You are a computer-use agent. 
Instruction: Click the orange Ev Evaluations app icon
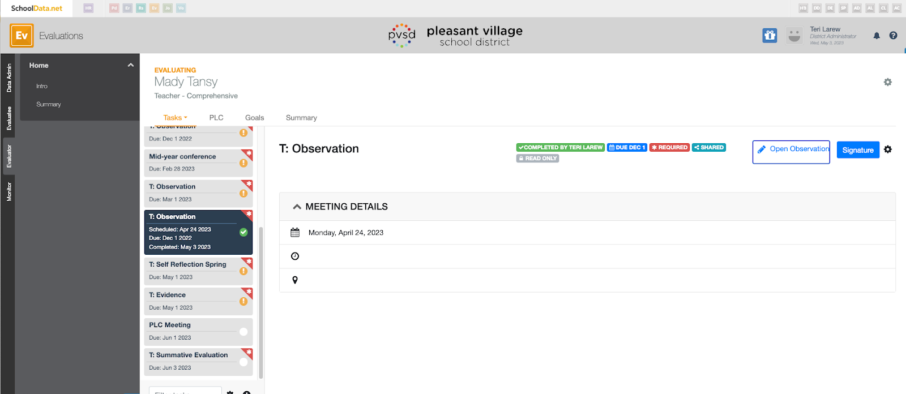(x=22, y=36)
